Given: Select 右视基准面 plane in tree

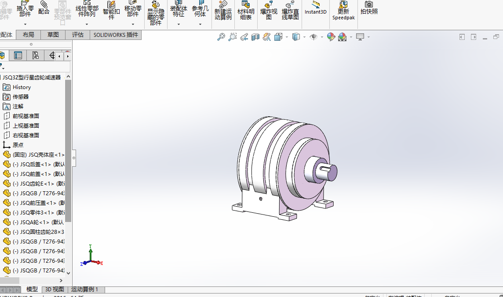Looking at the screenshot, I should [26, 135].
